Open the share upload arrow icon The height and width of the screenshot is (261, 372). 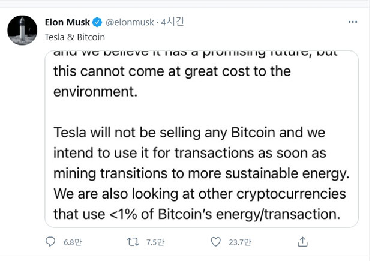point(302,242)
